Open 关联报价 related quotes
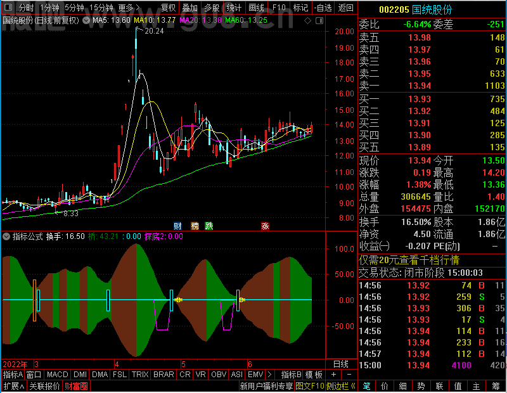 click(x=44, y=386)
